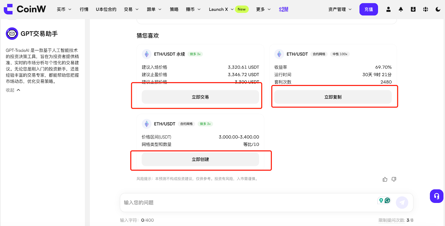Click the thumbs down feedback icon

394,179
